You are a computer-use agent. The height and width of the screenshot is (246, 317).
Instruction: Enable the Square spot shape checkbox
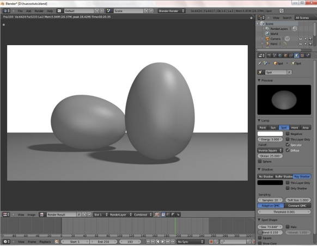(x=260, y=238)
